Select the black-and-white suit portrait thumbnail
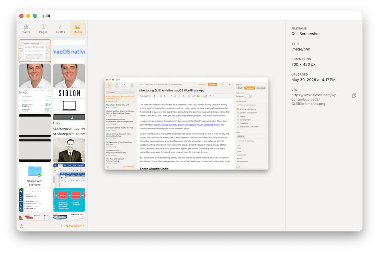This screenshot has width=379, height=253. coord(69,150)
